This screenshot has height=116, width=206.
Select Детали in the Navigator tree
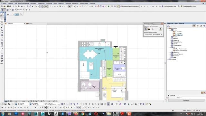point(175,44)
